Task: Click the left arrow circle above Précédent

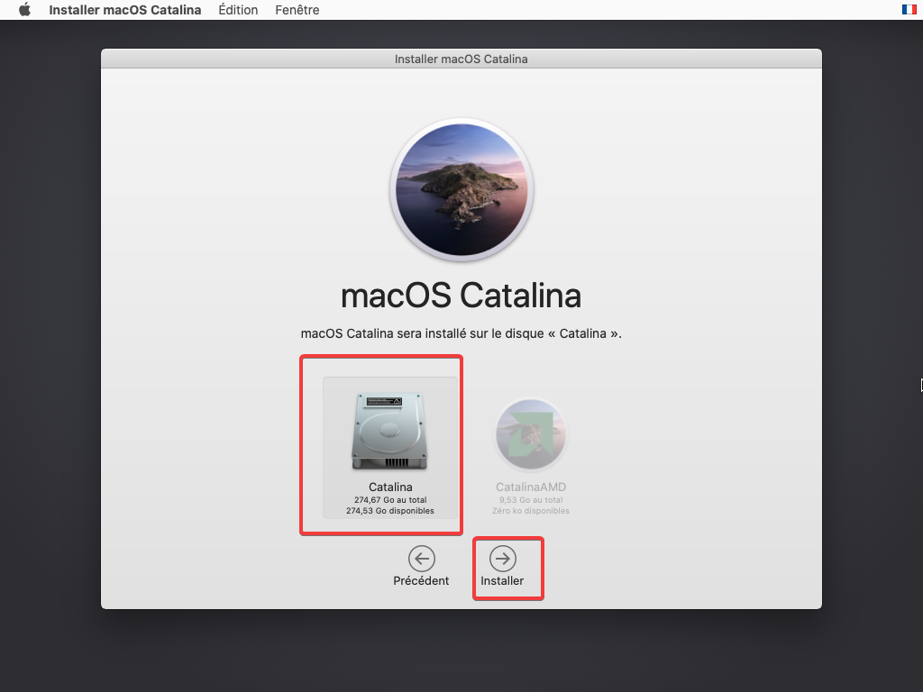Action: (422, 559)
